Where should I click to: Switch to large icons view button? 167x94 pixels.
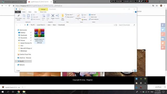click(x=135, y=70)
